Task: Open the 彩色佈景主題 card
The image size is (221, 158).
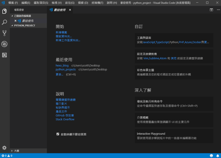Action: click(174, 72)
